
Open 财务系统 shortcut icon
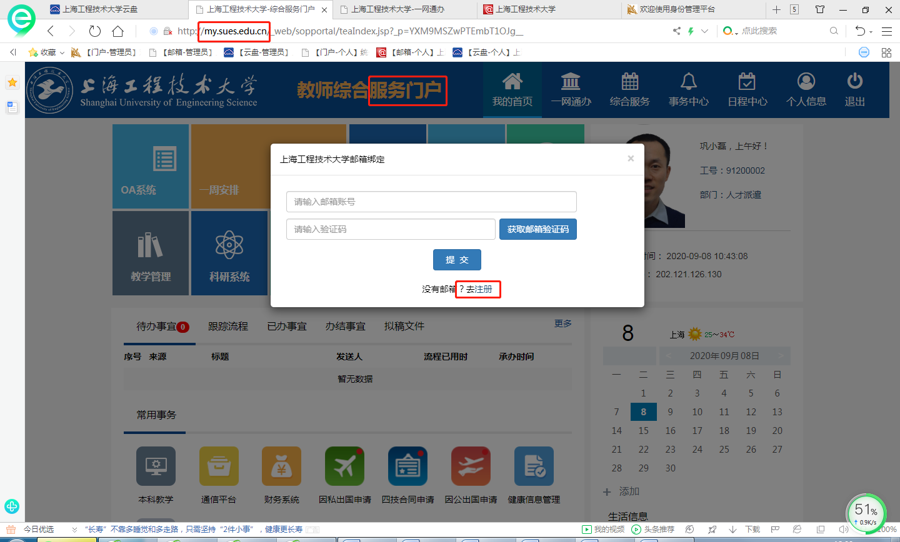pyautogui.click(x=282, y=466)
